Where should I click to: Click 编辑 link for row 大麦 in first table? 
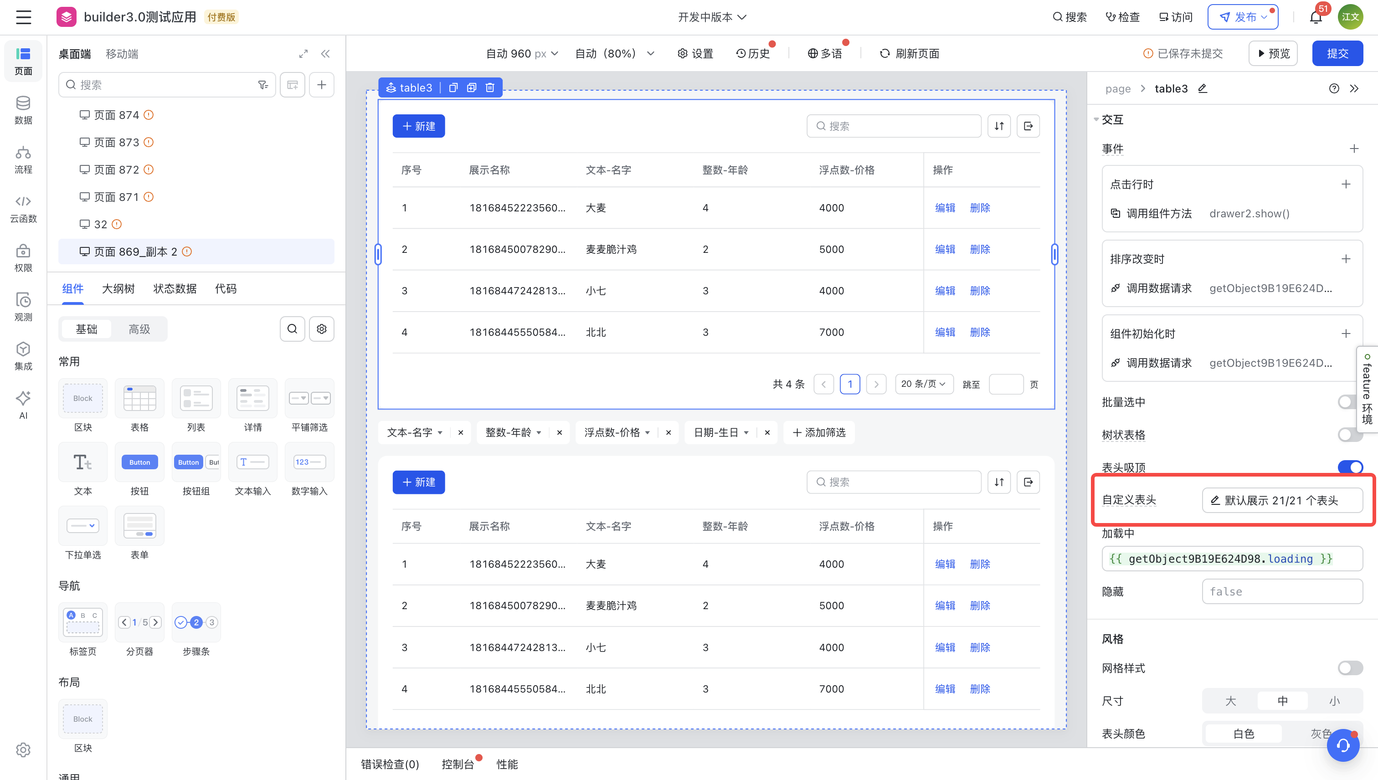pyautogui.click(x=945, y=208)
